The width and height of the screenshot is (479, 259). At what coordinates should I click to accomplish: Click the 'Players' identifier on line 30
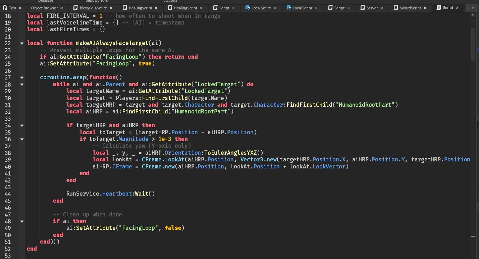tap(127, 98)
